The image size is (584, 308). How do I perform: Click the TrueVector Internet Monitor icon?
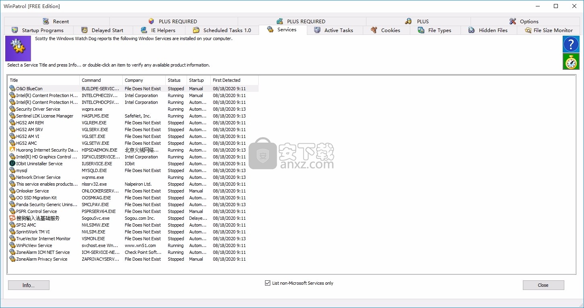point(12,239)
